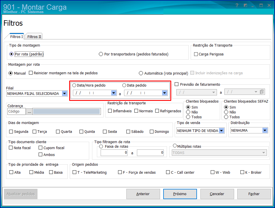Open the TODAS rotas dropdown
This screenshot has width=275, height=208.
coord(264,153)
